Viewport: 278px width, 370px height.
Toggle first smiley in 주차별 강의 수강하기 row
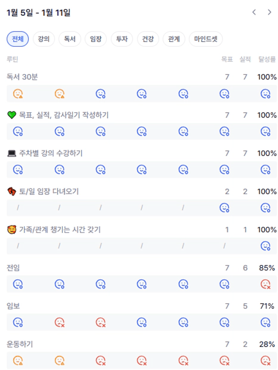[18, 170]
